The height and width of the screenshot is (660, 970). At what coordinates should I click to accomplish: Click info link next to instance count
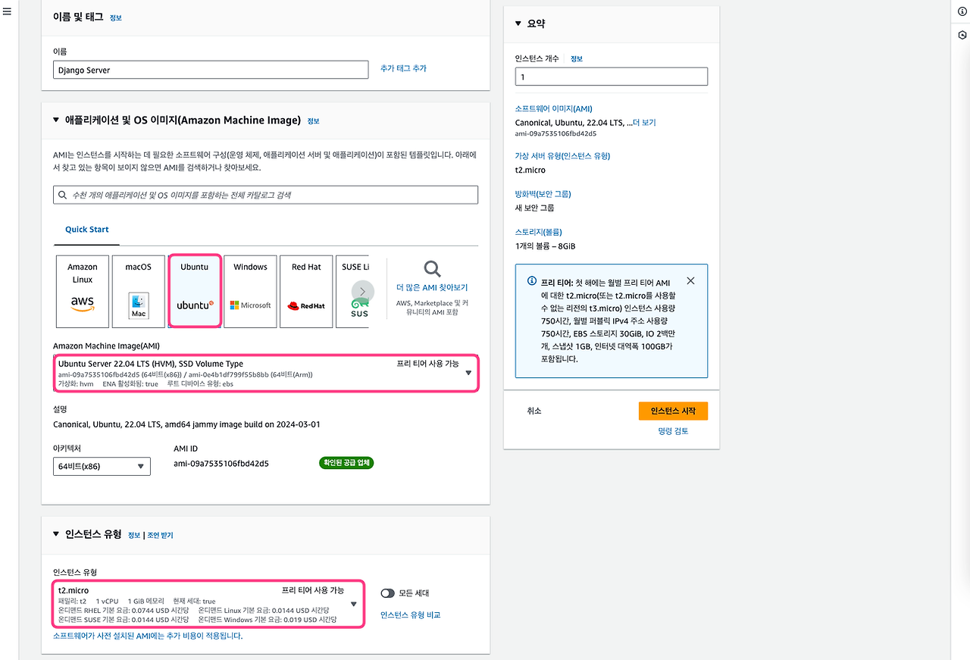(x=577, y=58)
